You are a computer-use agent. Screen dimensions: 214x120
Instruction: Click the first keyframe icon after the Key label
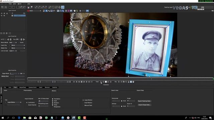coord(119,82)
